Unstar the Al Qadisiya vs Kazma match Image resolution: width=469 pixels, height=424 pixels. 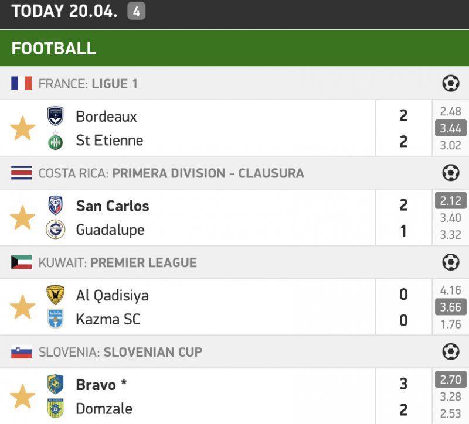click(x=23, y=307)
